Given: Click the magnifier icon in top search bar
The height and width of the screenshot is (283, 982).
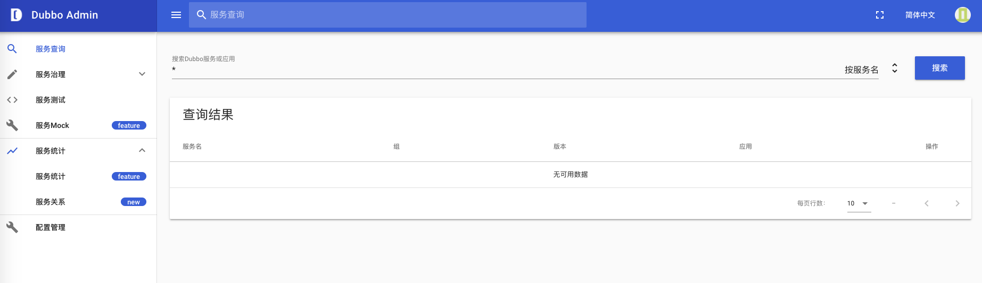Looking at the screenshot, I should coord(201,15).
